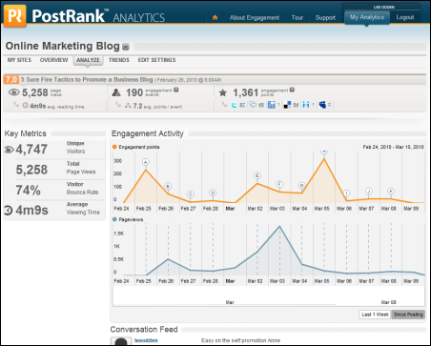Click the dots icon beside 7.2 avg. points
This screenshot has width=431, height=346.
(x=128, y=106)
